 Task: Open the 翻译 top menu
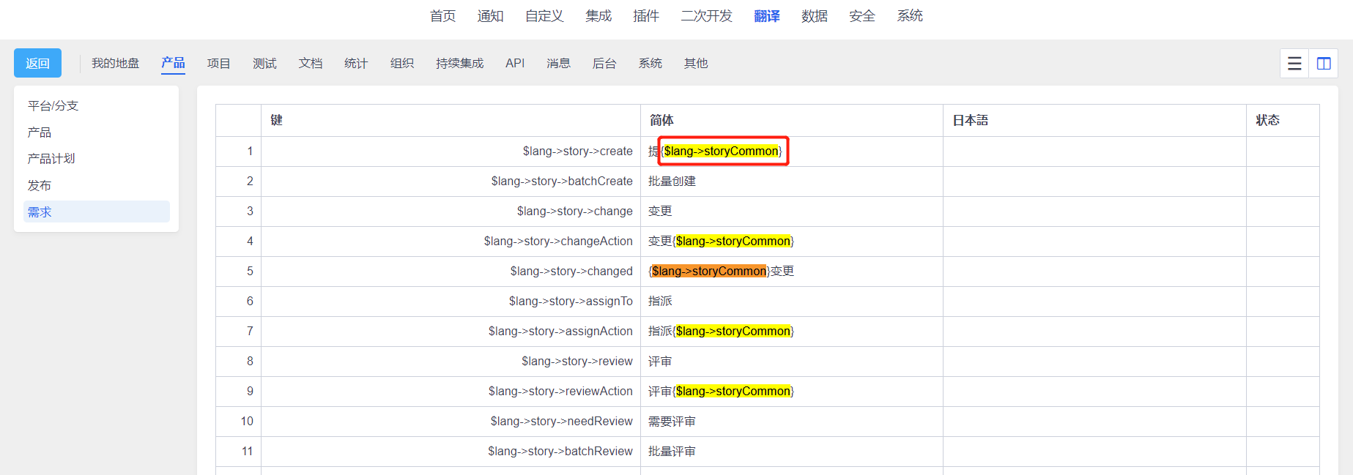766,16
